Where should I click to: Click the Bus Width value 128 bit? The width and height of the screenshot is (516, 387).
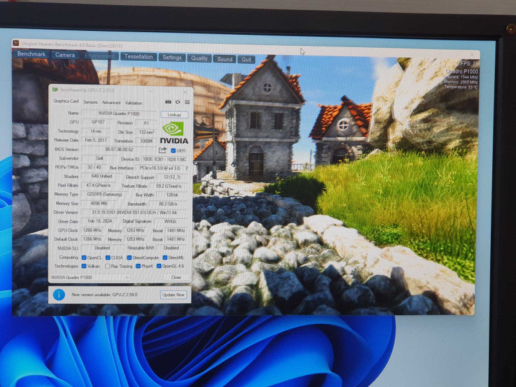pyautogui.click(x=172, y=195)
